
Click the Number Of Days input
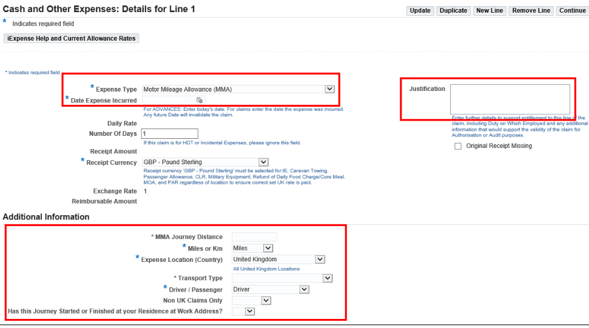pos(169,133)
